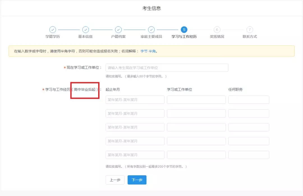303x196 pixels.
Task: Click the first row 学习或工作单位 field
Action: (196, 100)
